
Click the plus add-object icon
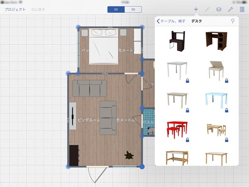(x=196, y=9)
